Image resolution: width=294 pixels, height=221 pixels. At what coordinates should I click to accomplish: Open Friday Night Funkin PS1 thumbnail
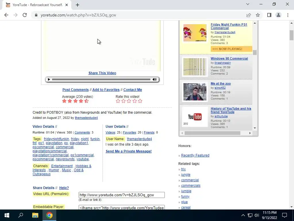click(195, 33)
